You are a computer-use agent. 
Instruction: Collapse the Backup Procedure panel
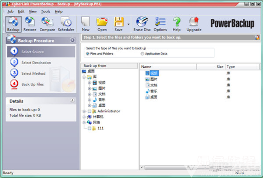(72, 40)
